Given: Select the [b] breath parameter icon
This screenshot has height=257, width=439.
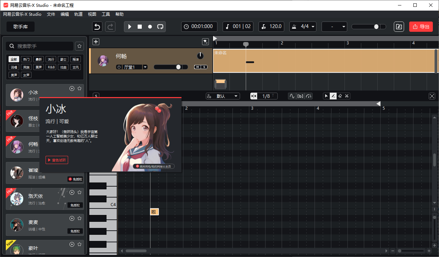Looking at the screenshot, I should pos(300,96).
